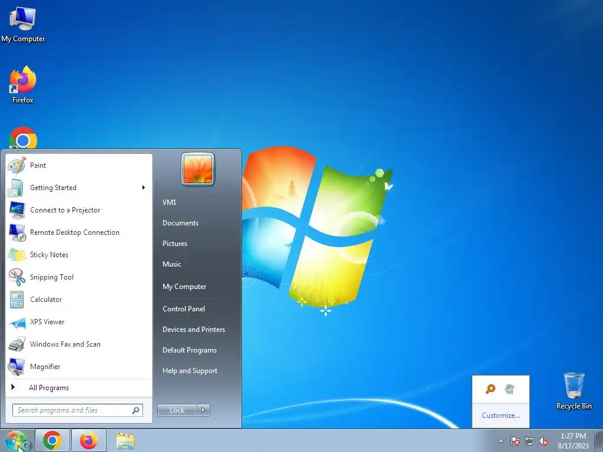
Task: Click the network tray icon
Action: (x=529, y=441)
